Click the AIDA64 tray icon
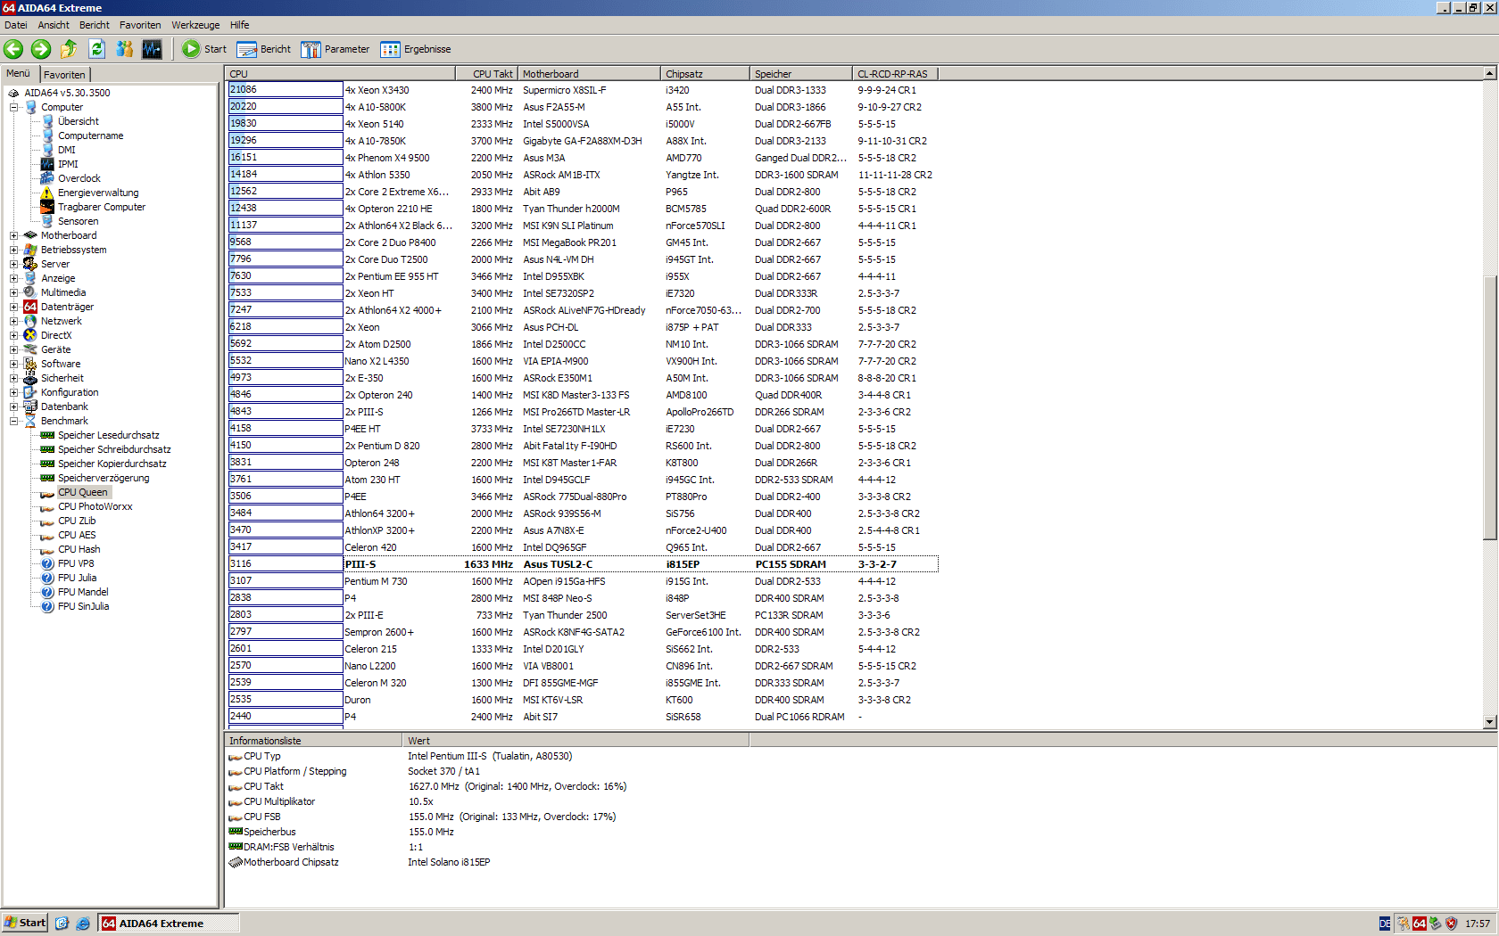 coord(1420,924)
